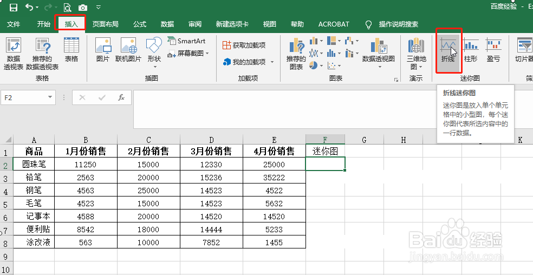Click the Save icon in quick access toolbar
The width and height of the screenshot is (533, 275).
pyautogui.click(x=13, y=7)
